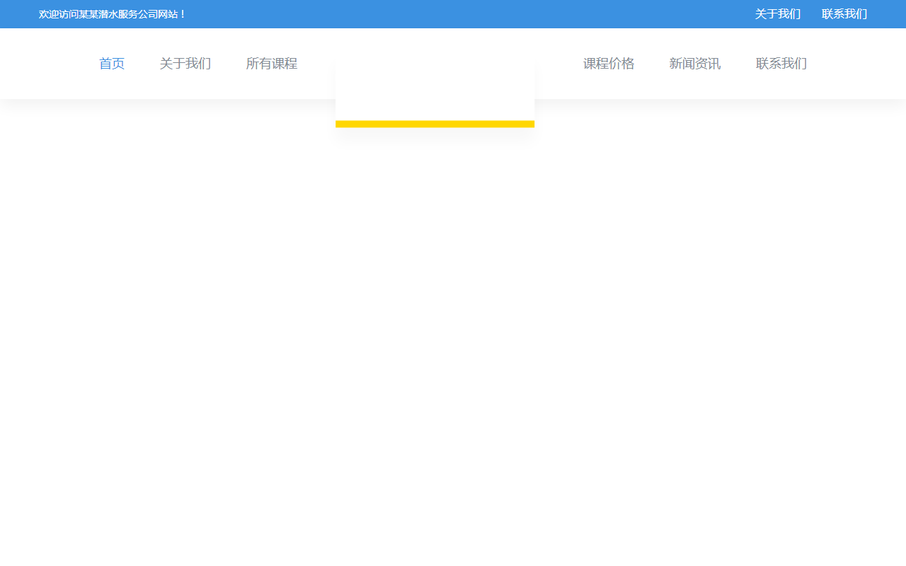Open the 课程价格 menu item
The width and height of the screenshot is (906, 566).
click(x=609, y=64)
